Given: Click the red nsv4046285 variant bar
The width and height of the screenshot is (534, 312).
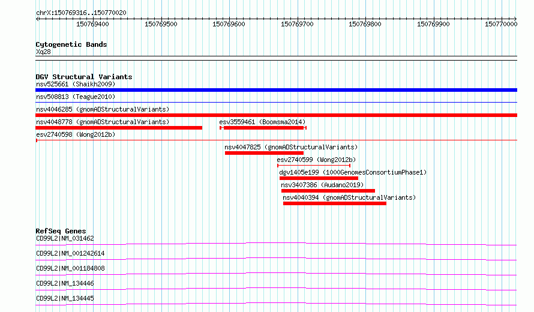Looking at the screenshot, I should (276, 115).
